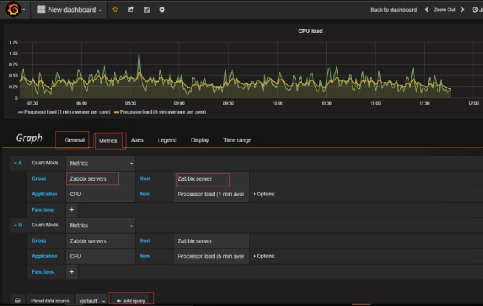Expand Options for query A
Image resolution: width=483 pixels, height=306 pixels.
point(264,194)
